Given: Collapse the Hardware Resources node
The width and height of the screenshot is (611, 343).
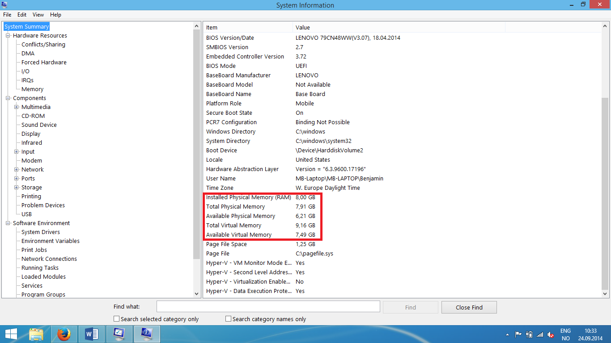Looking at the screenshot, I should [x=8, y=36].
